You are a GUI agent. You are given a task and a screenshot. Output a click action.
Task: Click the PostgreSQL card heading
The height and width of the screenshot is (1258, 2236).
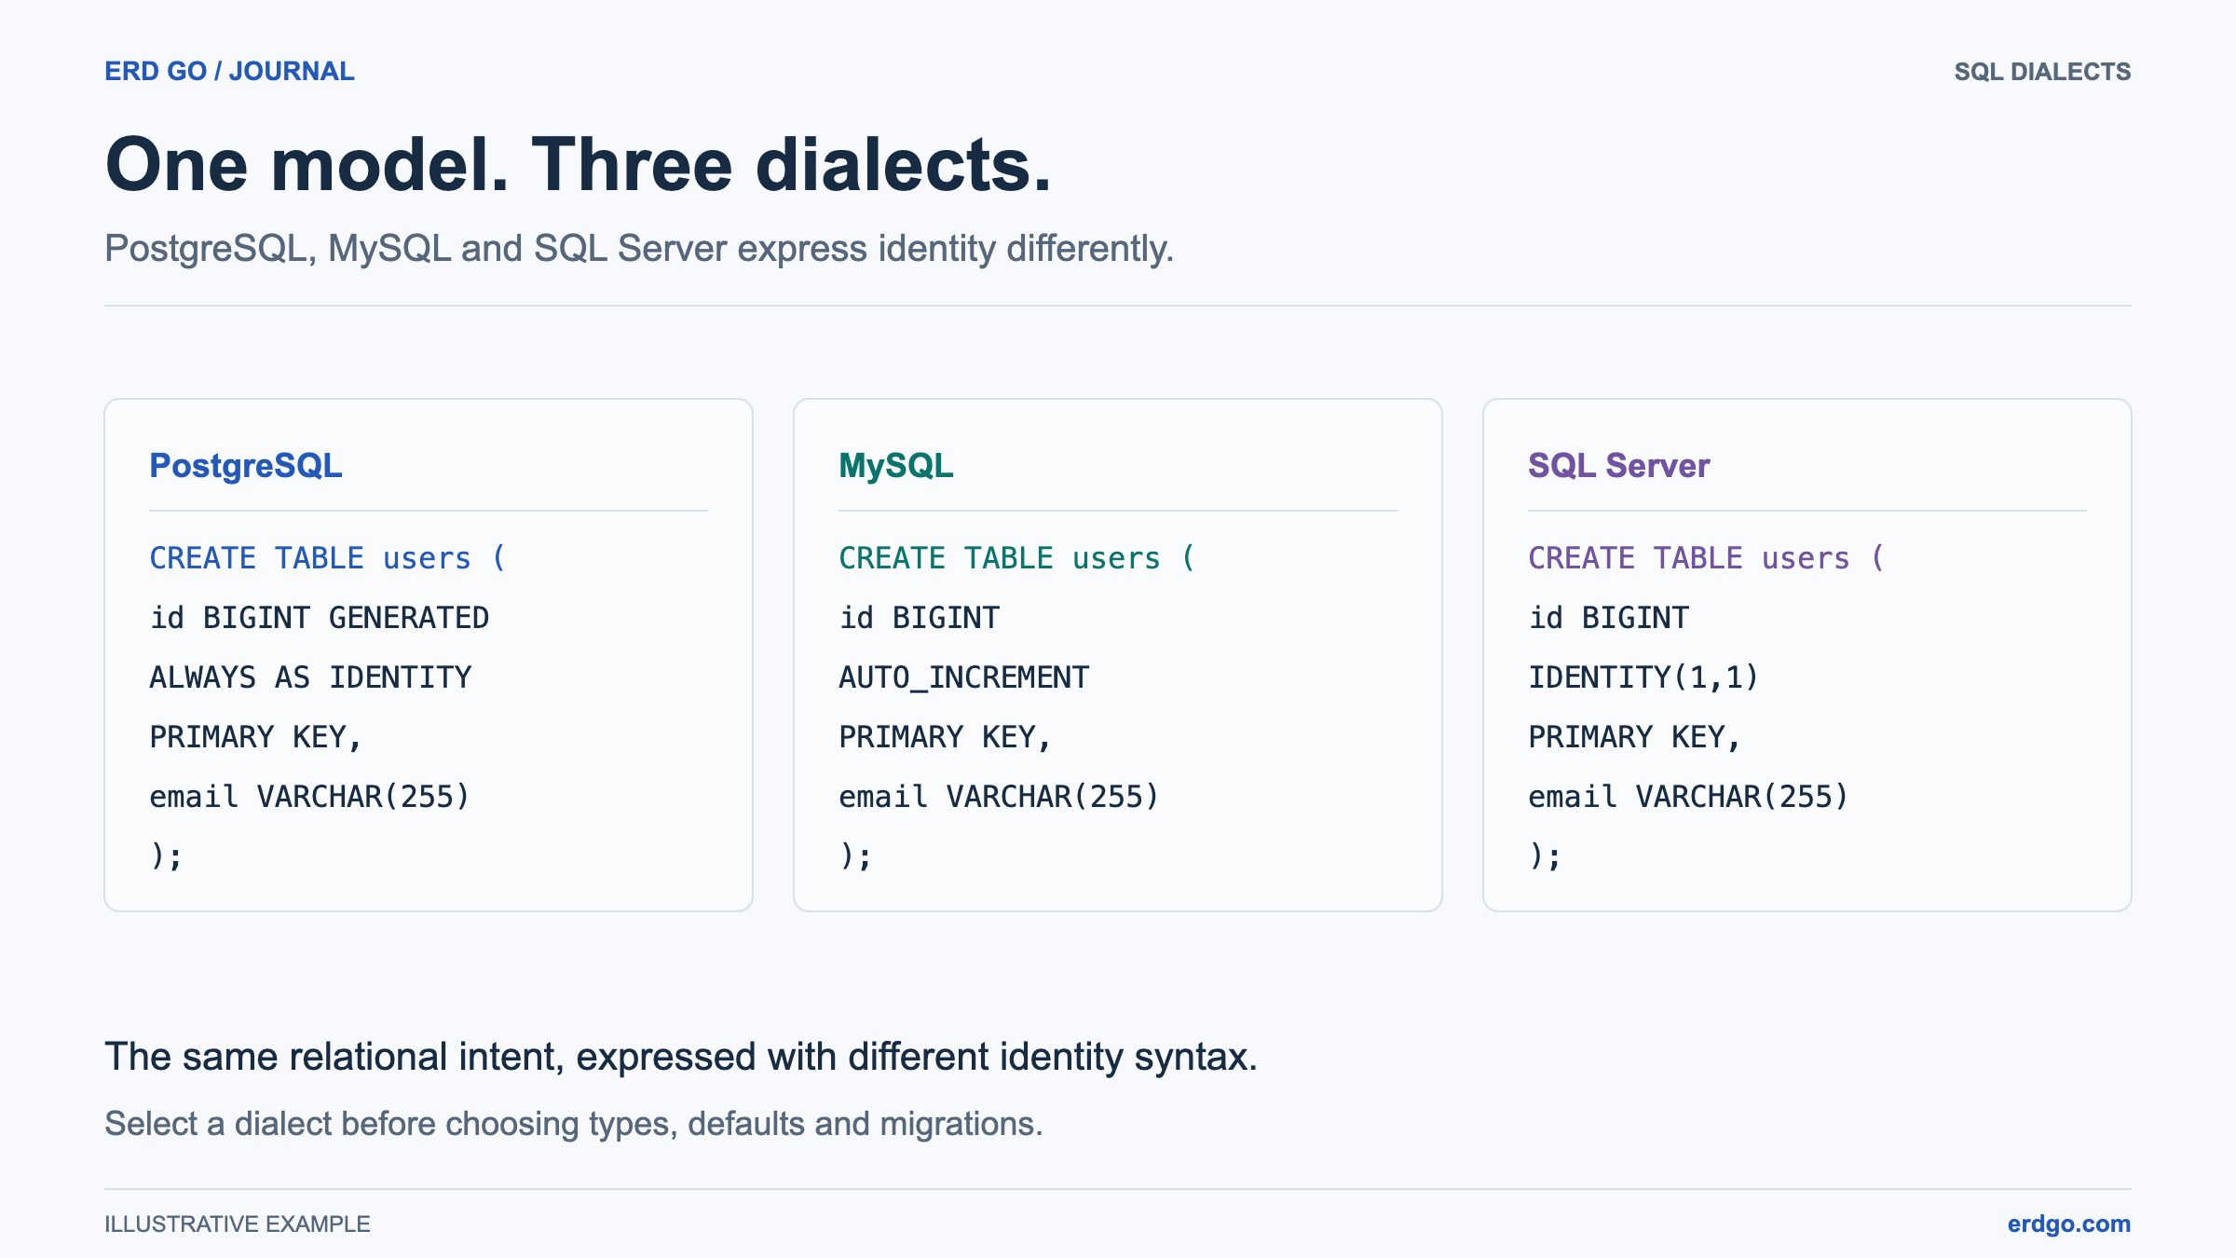pos(246,465)
